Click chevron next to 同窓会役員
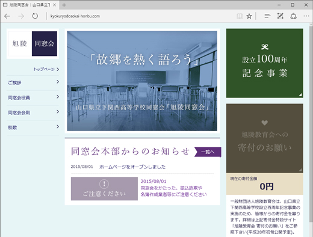This screenshot has width=313, height=237. click(58, 97)
